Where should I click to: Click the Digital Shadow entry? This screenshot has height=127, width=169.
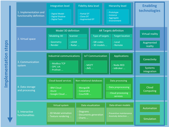[x=58, y=16]
